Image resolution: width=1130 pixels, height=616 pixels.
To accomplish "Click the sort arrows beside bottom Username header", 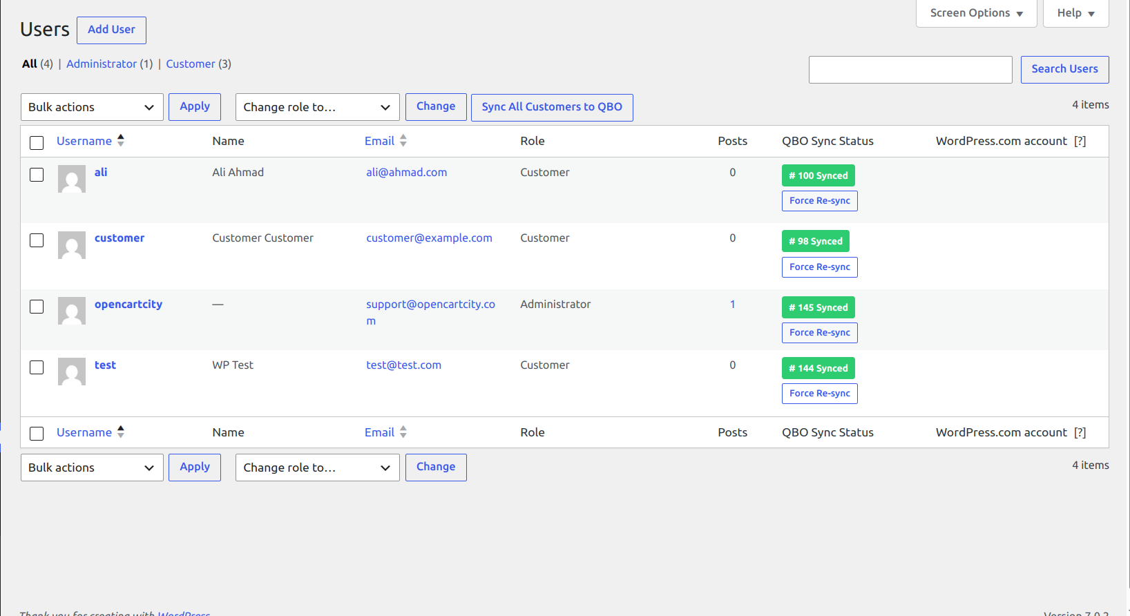I will point(121,432).
